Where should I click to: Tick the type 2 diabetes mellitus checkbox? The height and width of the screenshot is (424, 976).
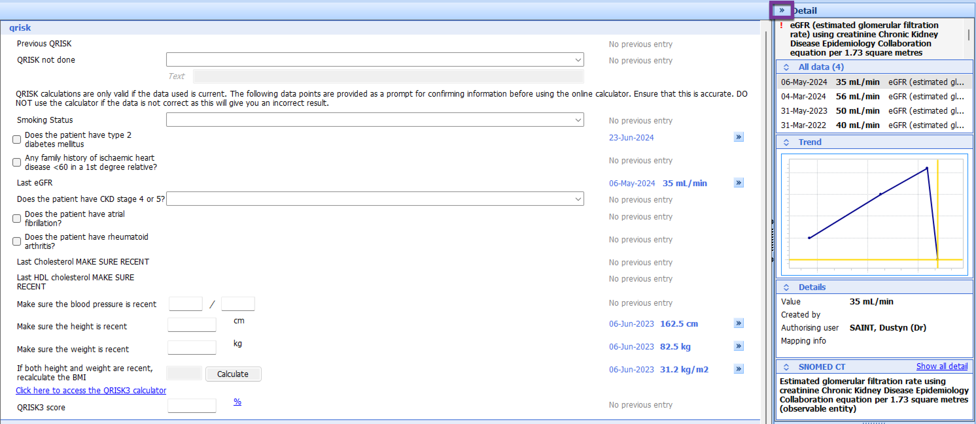[x=17, y=139]
